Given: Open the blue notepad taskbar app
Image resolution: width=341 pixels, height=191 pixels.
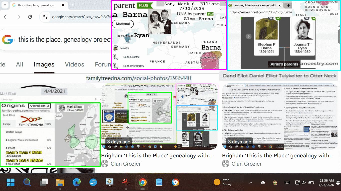Looking at the screenshot, I should [x=159, y=183].
